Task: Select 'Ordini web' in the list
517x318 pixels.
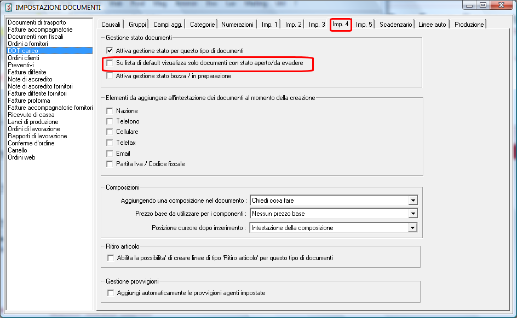Action: point(49,157)
